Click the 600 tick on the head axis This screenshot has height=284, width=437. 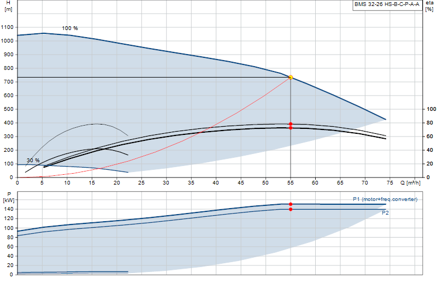click(x=9, y=96)
